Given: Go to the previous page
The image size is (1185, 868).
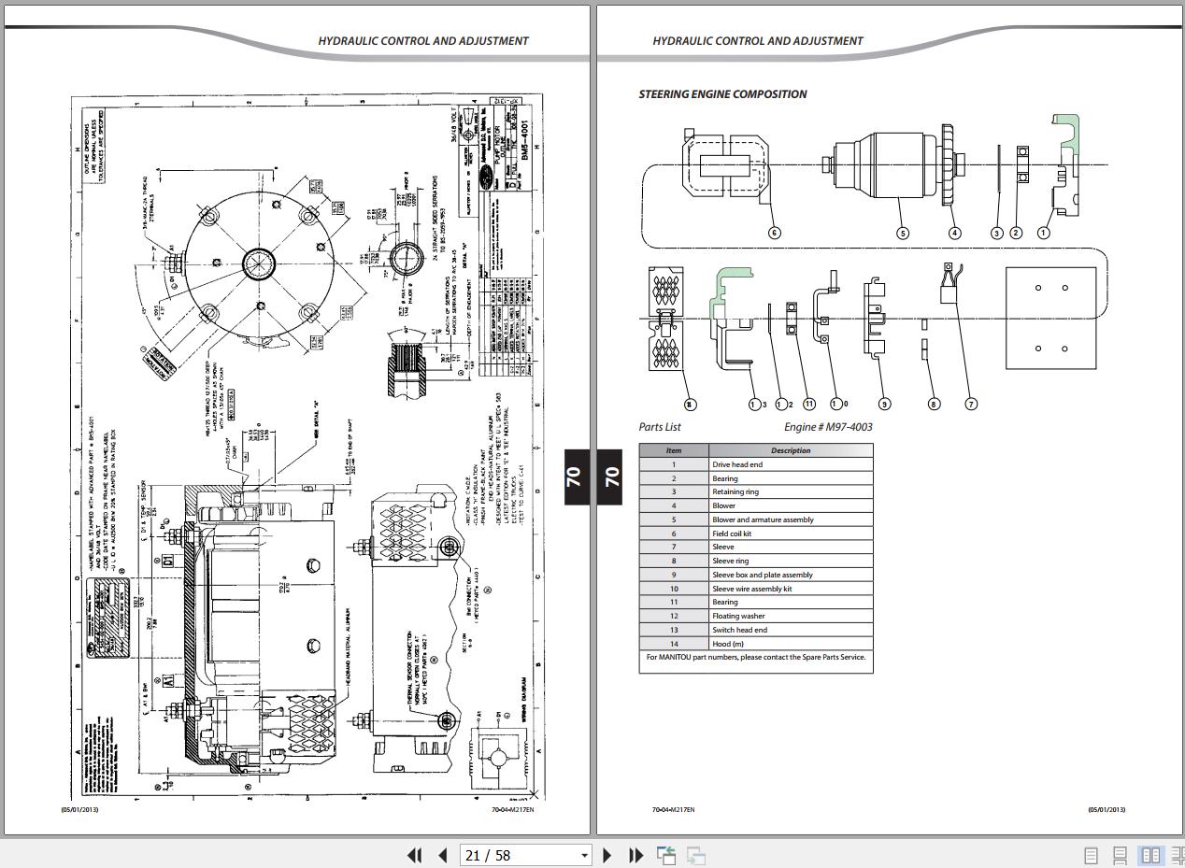Looking at the screenshot, I should [443, 855].
